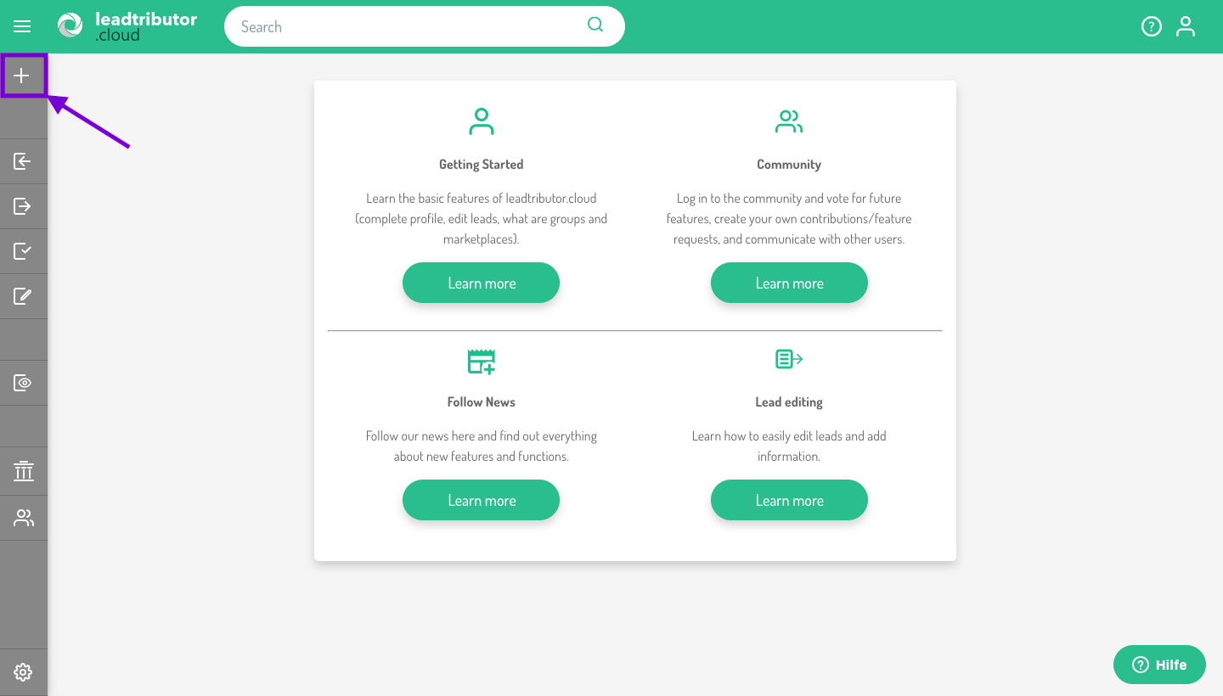Open incoming leads via inbound-arrow sidebar icon

tap(23, 161)
